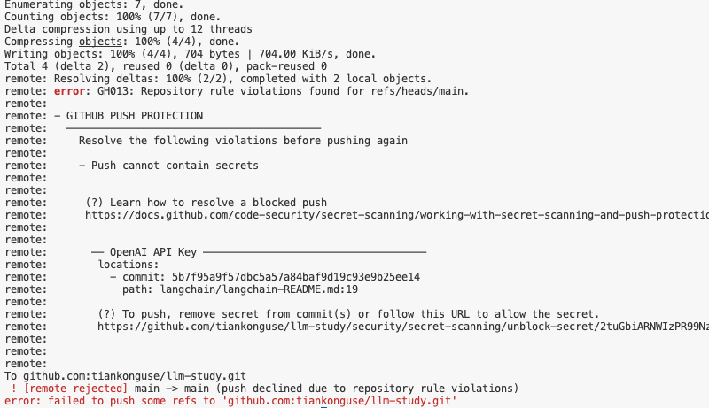Click 'Resolve the following violations' text

pyautogui.click(x=243, y=141)
